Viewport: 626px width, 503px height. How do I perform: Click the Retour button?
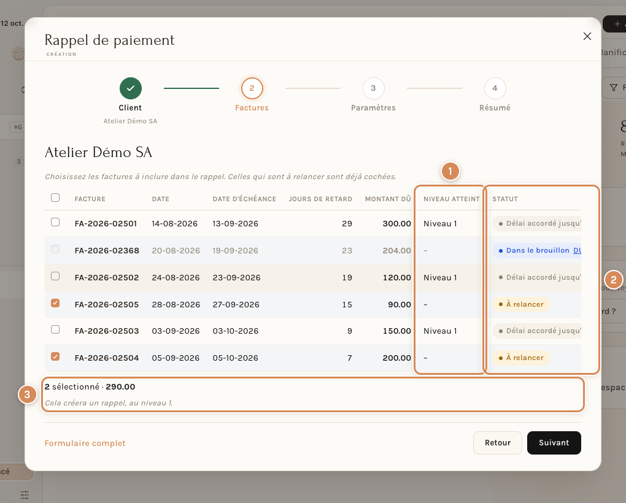pos(498,443)
